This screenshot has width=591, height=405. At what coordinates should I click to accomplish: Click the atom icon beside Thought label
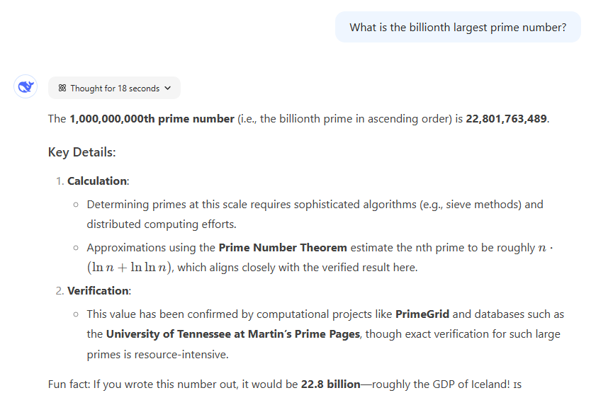(62, 89)
